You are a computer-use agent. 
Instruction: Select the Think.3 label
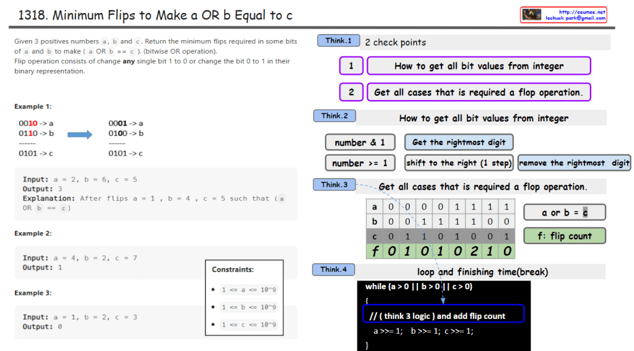[x=334, y=185]
